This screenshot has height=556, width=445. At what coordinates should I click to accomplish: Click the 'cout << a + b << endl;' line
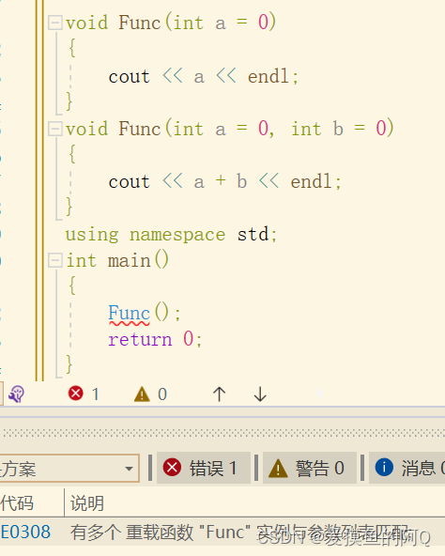point(224,181)
